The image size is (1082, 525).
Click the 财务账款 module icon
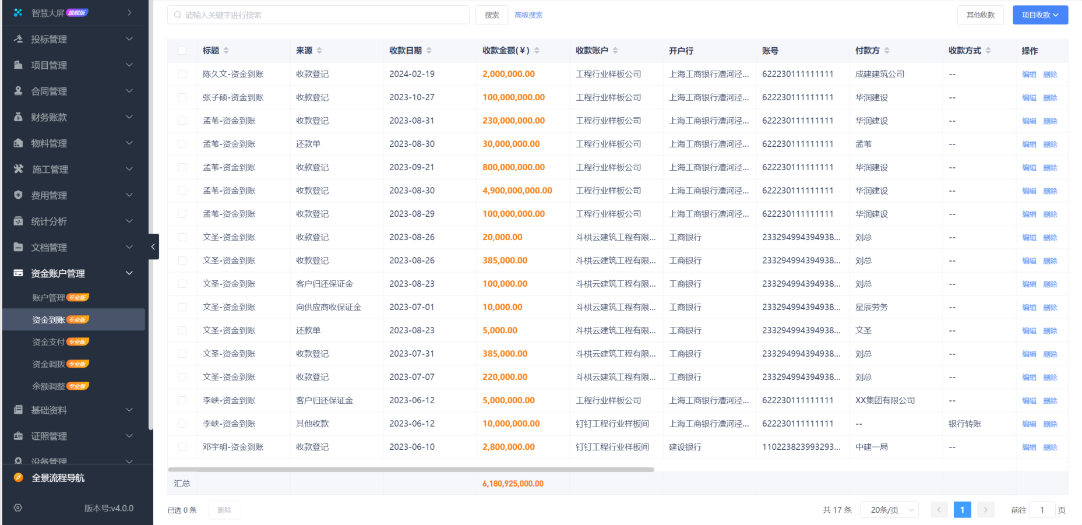[x=17, y=117]
